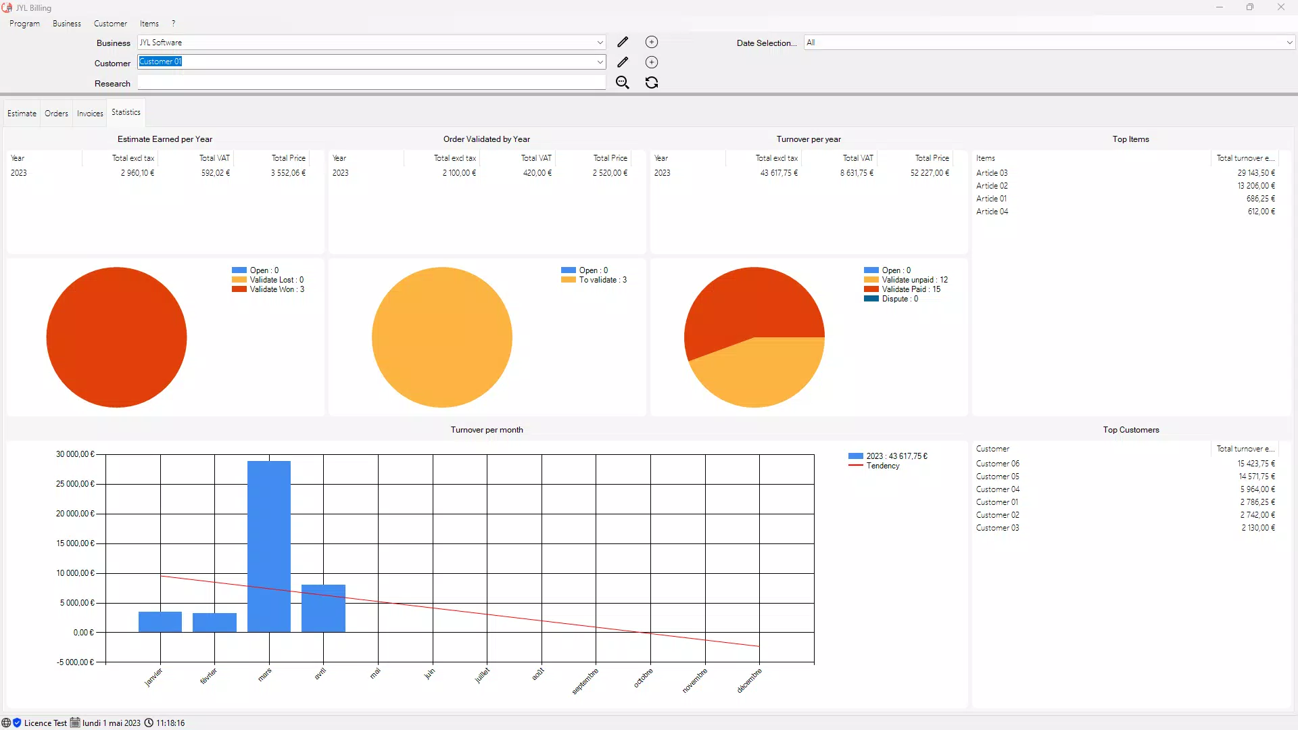Switch to the Orders tab
The height and width of the screenshot is (730, 1298).
57,114
